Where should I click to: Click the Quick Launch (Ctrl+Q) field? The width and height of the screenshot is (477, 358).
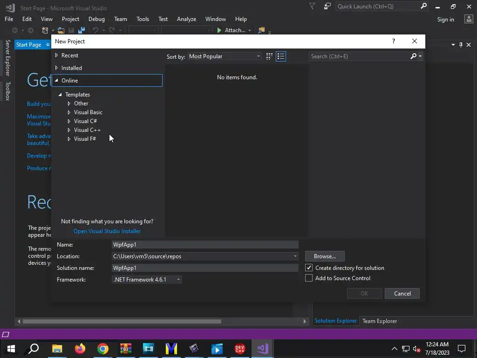click(x=377, y=7)
